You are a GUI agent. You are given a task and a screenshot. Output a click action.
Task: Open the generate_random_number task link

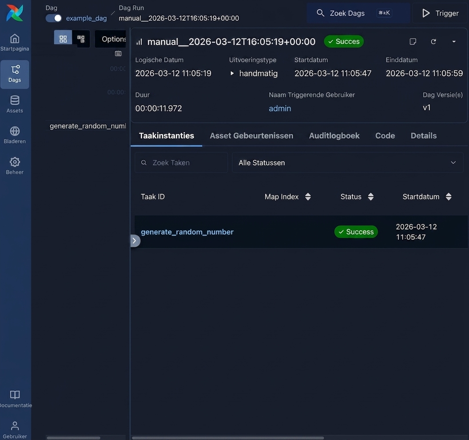coord(187,232)
